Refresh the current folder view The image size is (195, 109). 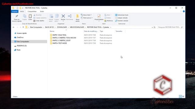pyautogui.click(x=154, y=27)
